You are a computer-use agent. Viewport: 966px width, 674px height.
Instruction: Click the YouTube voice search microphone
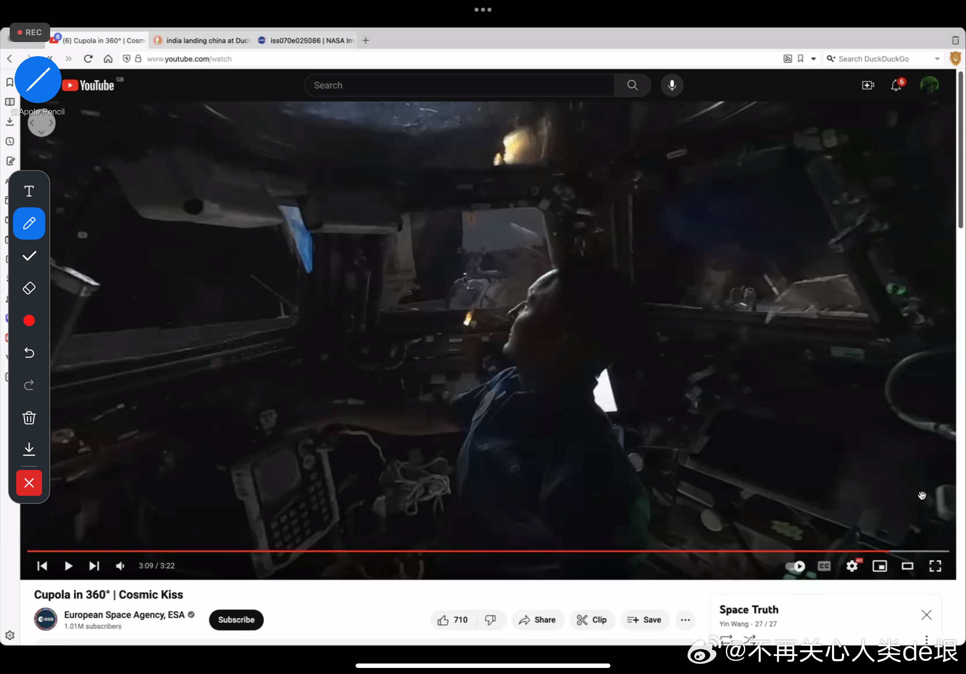[672, 85]
